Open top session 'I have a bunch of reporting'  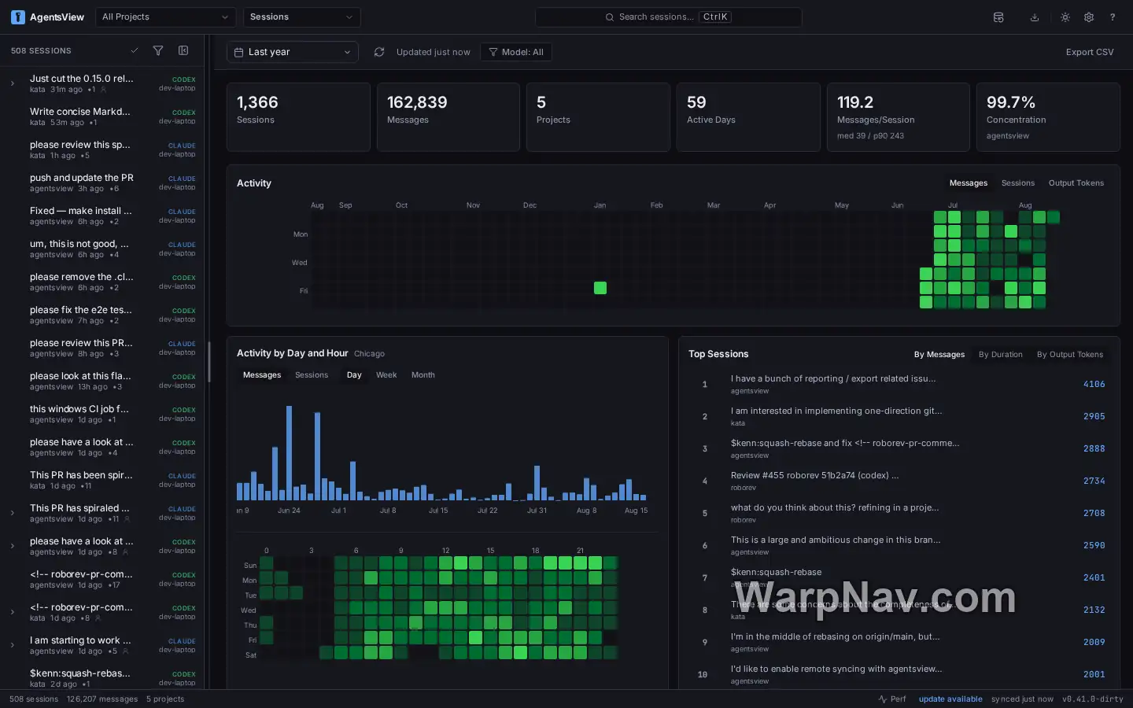(899, 384)
